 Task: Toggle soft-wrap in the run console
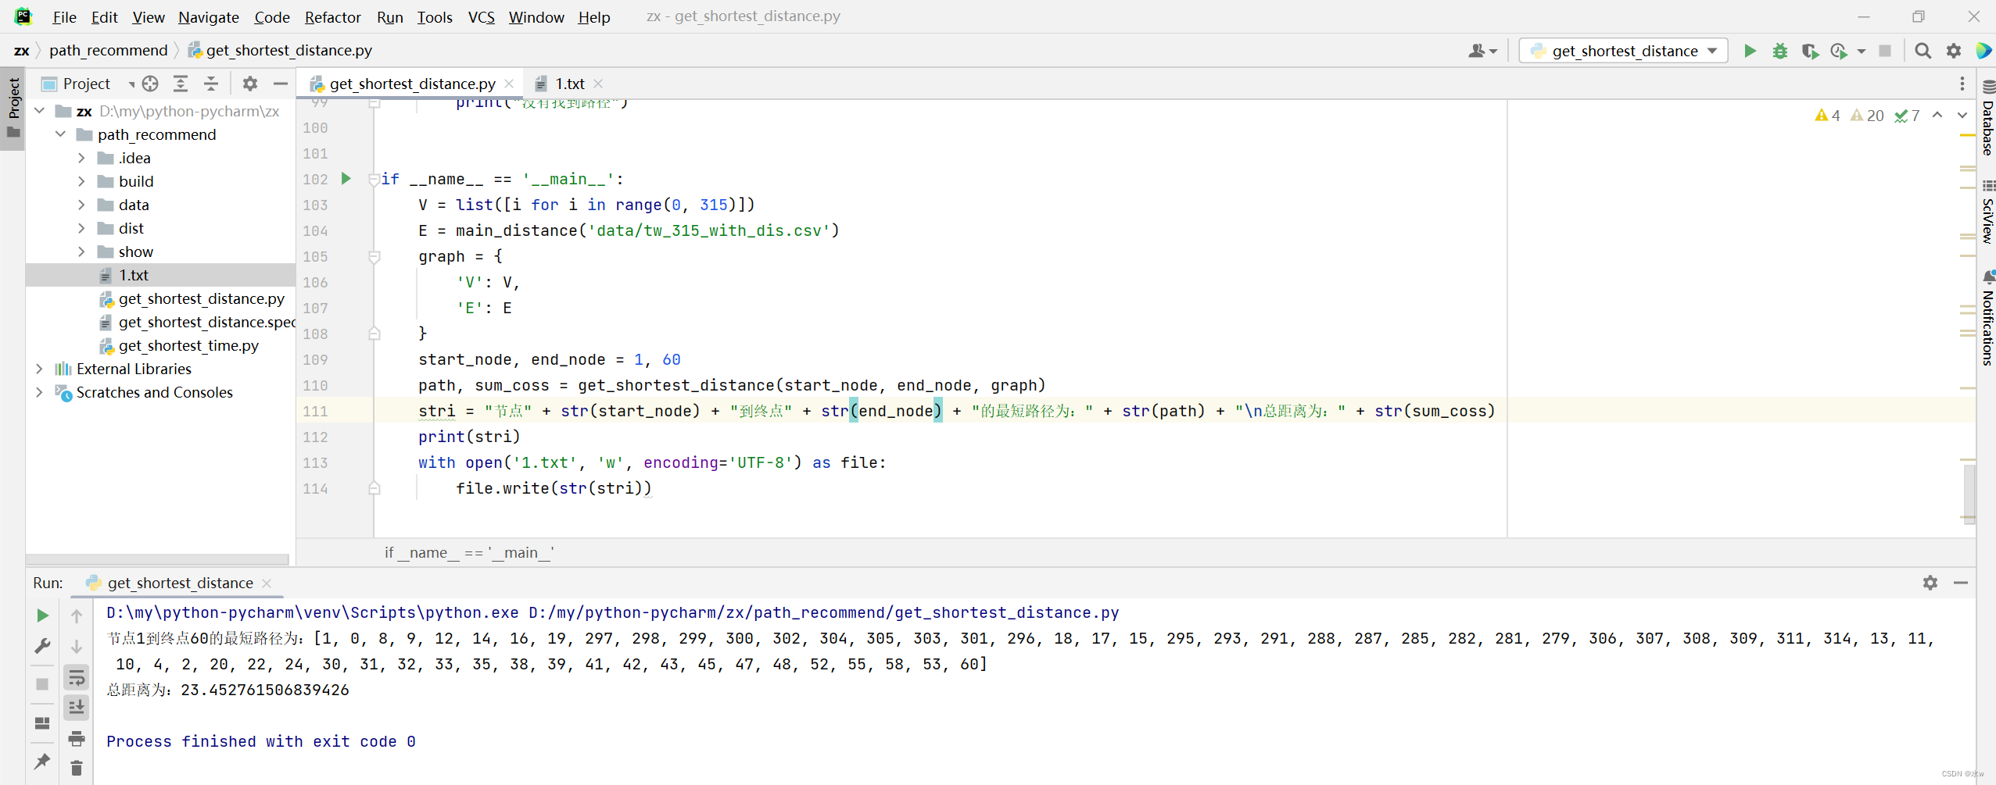tap(77, 677)
